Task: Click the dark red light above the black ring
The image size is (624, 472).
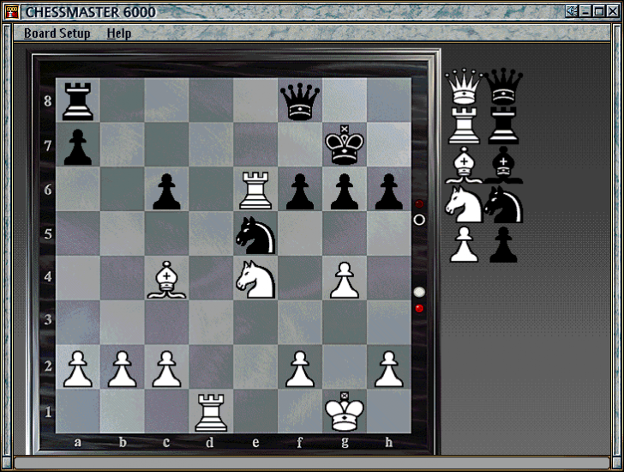Action: [419, 204]
